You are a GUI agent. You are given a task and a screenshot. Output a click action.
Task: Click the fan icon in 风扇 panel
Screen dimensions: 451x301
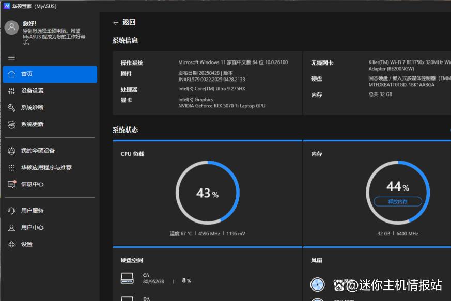pyautogui.click(x=318, y=284)
